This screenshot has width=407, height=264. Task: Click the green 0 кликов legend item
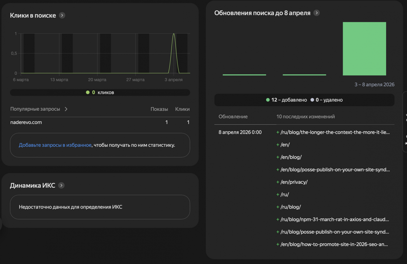click(x=100, y=92)
